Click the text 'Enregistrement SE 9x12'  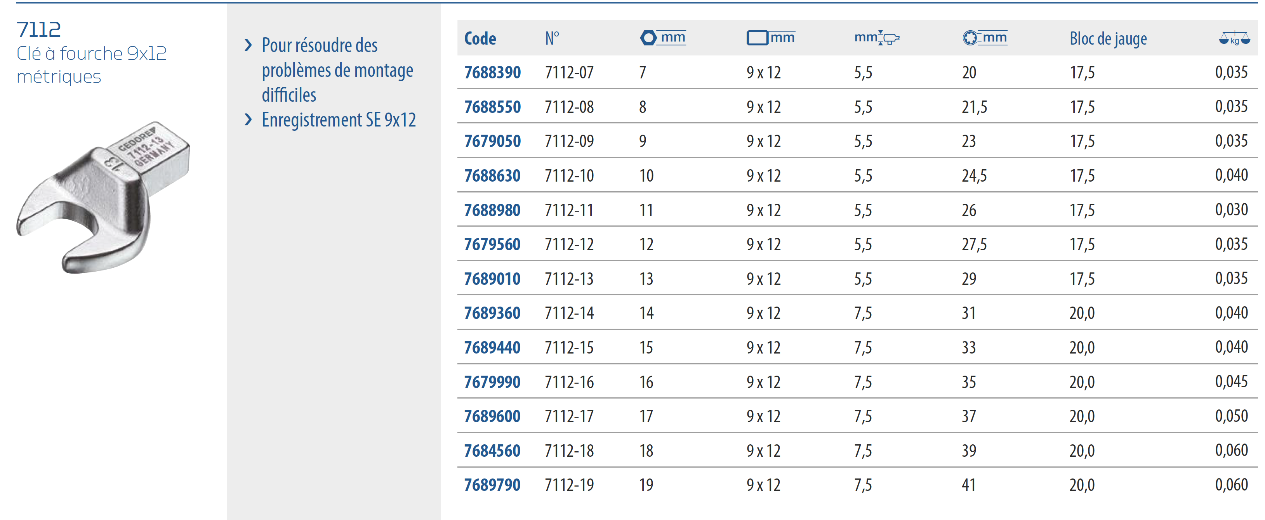pos(339,120)
